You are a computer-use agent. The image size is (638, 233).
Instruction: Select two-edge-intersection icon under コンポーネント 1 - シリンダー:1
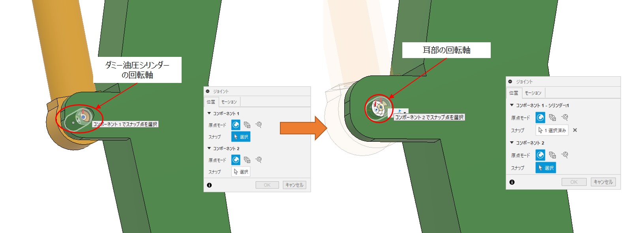(565, 117)
